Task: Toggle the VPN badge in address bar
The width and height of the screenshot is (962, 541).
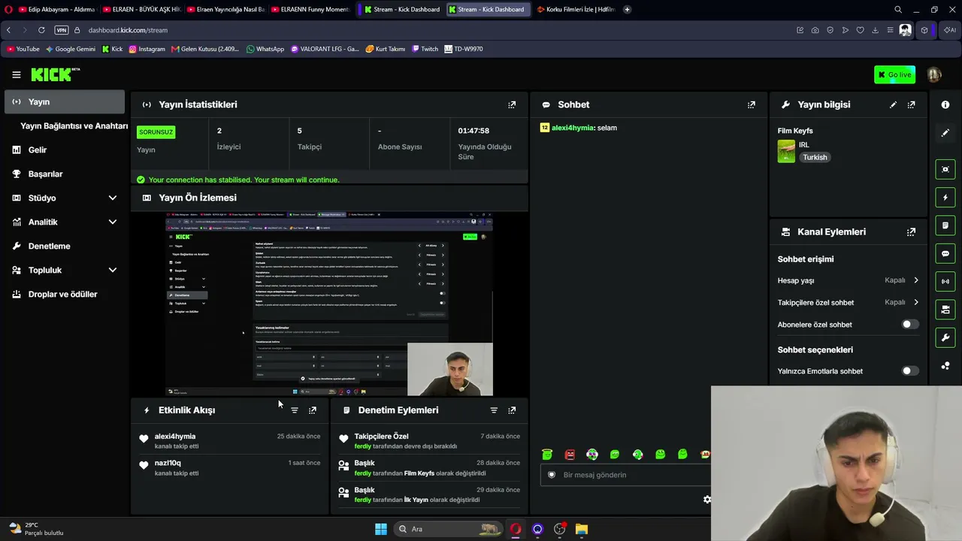Action: [62, 30]
